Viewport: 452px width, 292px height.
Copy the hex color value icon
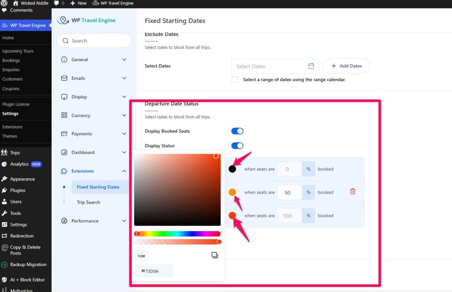pyautogui.click(x=215, y=255)
